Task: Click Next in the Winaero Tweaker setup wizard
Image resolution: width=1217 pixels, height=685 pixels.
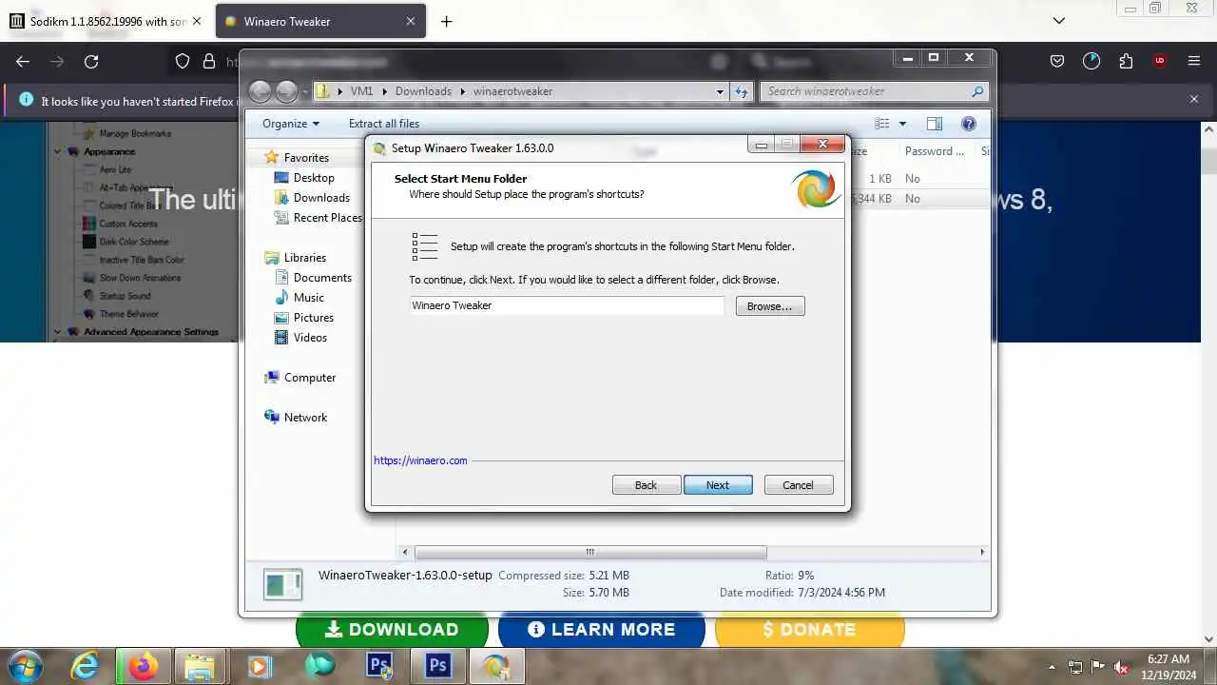Action: tap(718, 485)
